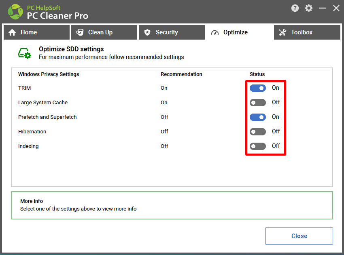This screenshot has width=344, height=255.
Task: Close the window using the X icon
Action: click(336, 8)
